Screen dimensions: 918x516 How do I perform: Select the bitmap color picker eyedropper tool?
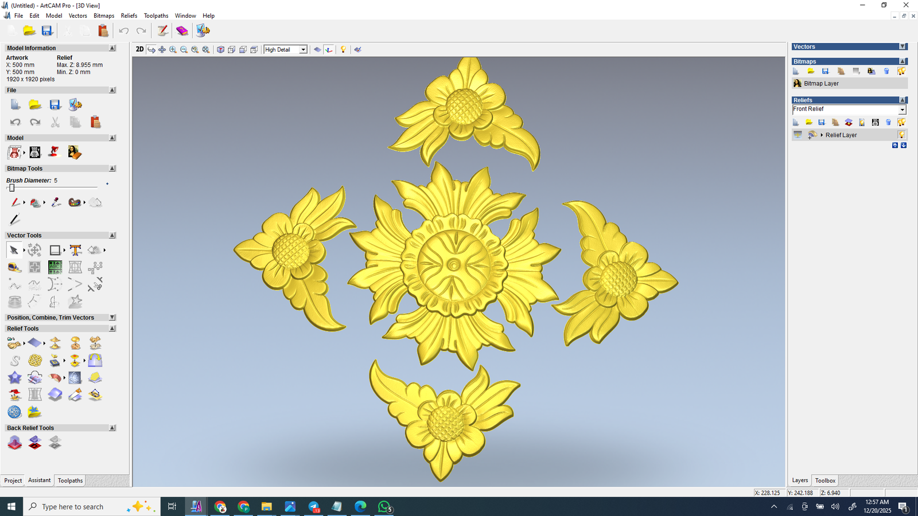(x=56, y=202)
